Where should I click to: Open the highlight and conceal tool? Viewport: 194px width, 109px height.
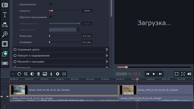click(5, 44)
